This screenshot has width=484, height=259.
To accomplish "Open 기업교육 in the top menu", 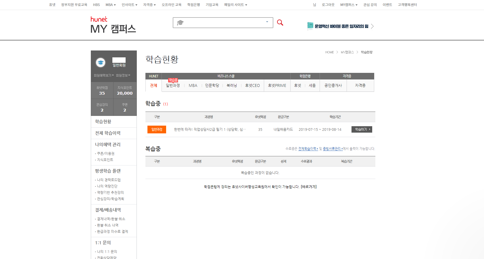I will click(212, 5).
